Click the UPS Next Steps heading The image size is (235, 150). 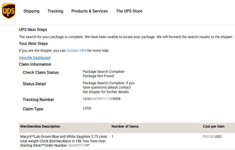33,30
